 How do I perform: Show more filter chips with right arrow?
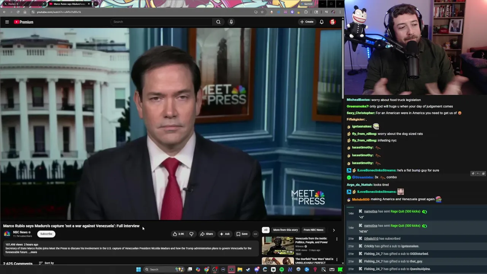pos(334,230)
